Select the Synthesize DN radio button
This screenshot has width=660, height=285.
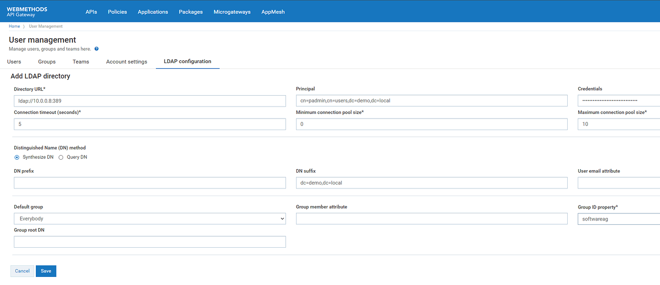point(17,157)
